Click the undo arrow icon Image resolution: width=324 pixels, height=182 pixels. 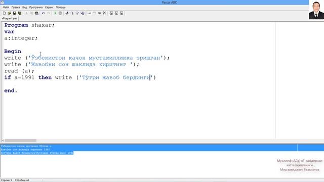(x=44, y=13)
